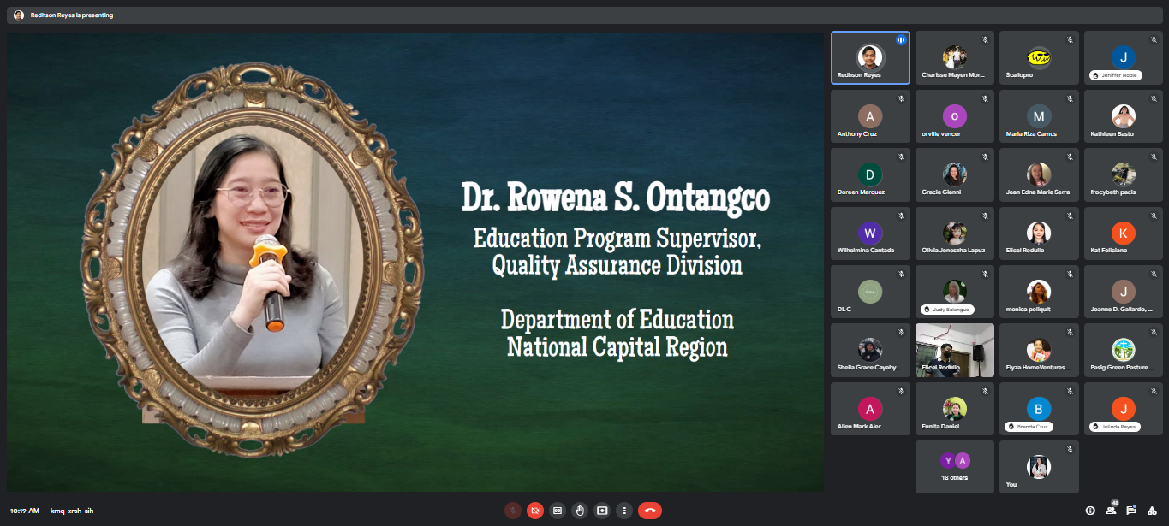This screenshot has width=1169, height=526.
Task: Raise your hand in the meeting
Action: [580, 511]
